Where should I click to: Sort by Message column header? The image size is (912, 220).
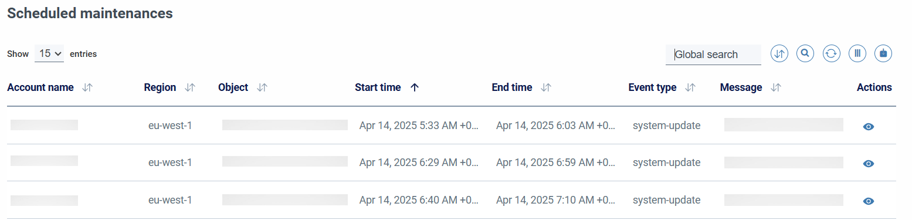pos(741,87)
